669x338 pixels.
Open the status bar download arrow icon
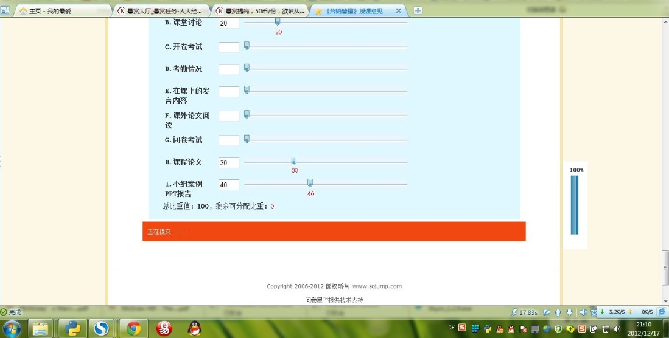pos(569,312)
